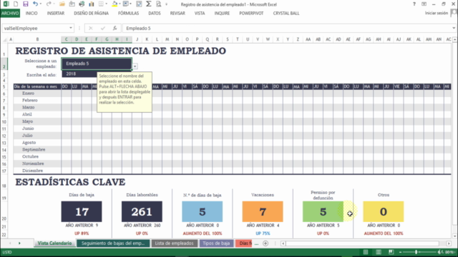The image size is (458, 257).
Task: Click the vertical scrollbar down arrow
Action: (x=455, y=236)
